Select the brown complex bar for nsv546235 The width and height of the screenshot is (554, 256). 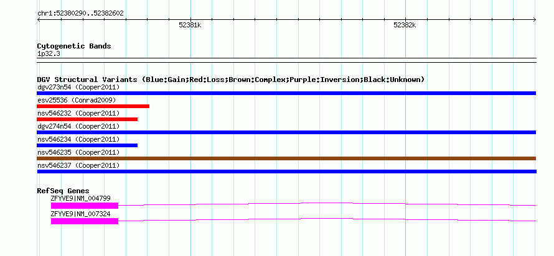pyautogui.click(x=286, y=158)
